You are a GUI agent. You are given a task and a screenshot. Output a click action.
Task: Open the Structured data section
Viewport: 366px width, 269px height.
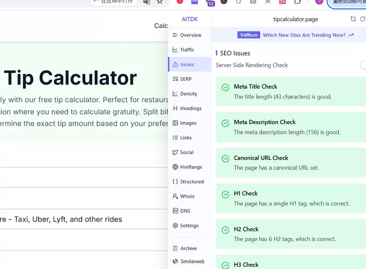point(189,181)
